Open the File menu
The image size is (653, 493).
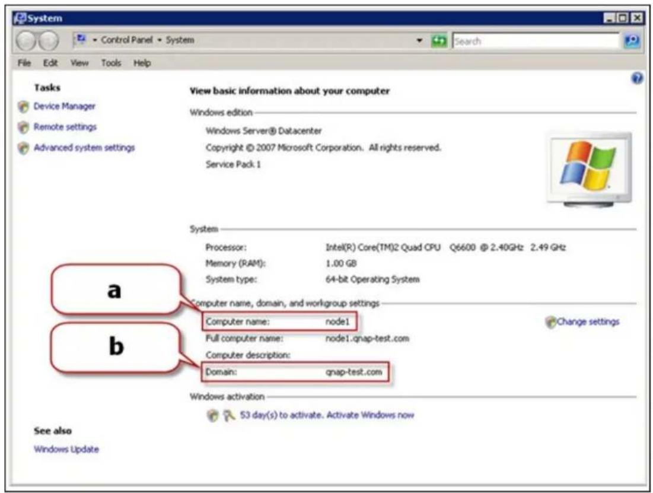point(24,63)
